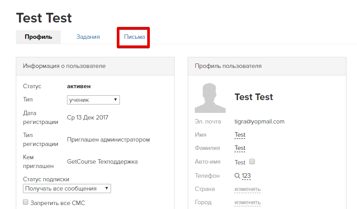357x209 pixels.
Task: Select the Профиль tab
Action: tap(38, 37)
